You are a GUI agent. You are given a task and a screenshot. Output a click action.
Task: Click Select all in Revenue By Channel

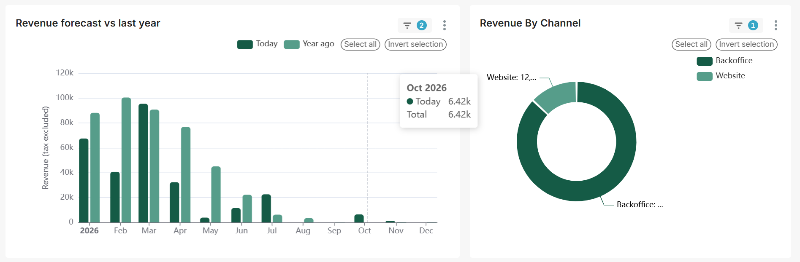691,44
